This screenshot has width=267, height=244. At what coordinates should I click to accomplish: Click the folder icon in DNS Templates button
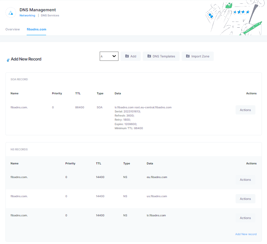[149, 56]
